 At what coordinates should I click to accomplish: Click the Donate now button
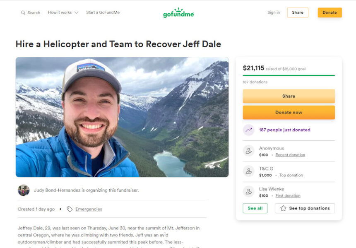(289, 113)
